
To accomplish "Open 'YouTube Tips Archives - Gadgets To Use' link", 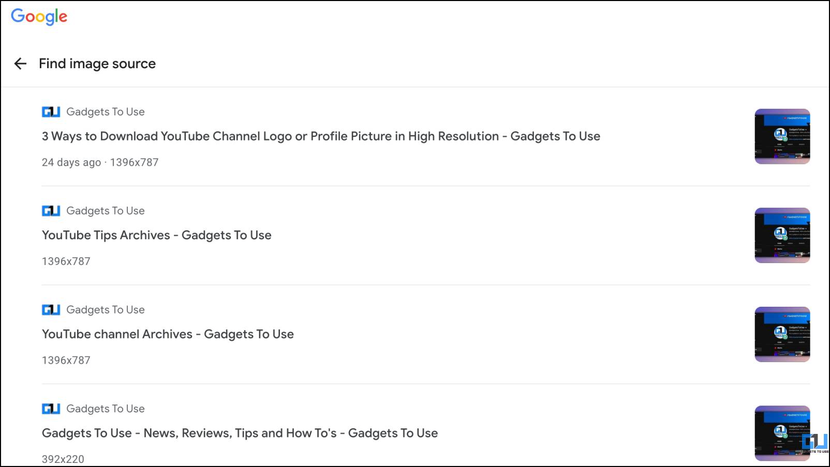I will (157, 235).
